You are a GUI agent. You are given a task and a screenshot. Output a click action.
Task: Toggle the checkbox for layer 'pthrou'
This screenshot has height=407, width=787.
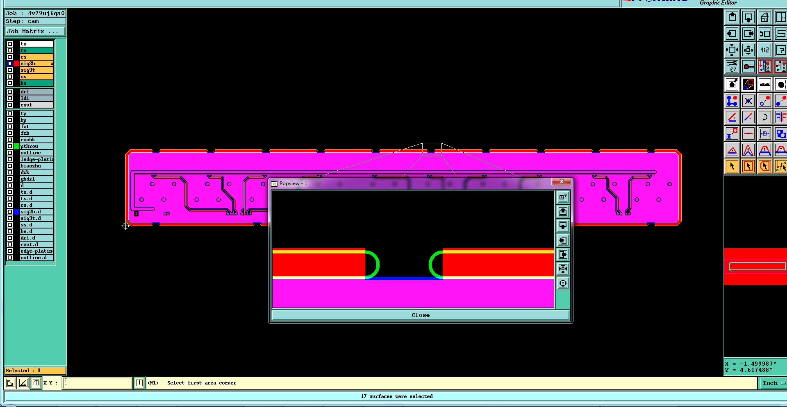[x=10, y=146]
